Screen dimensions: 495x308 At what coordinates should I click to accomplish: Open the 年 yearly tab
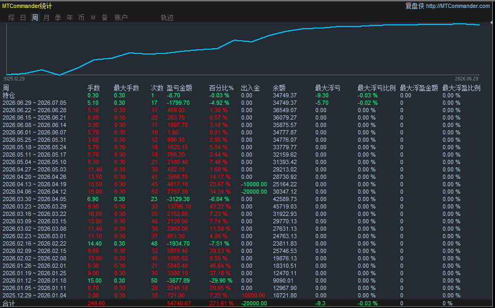[70, 17]
